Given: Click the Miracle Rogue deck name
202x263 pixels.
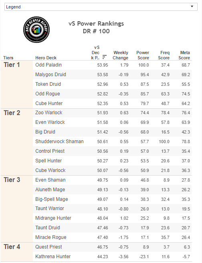Looking at the screenshot, I should (51, 237).
